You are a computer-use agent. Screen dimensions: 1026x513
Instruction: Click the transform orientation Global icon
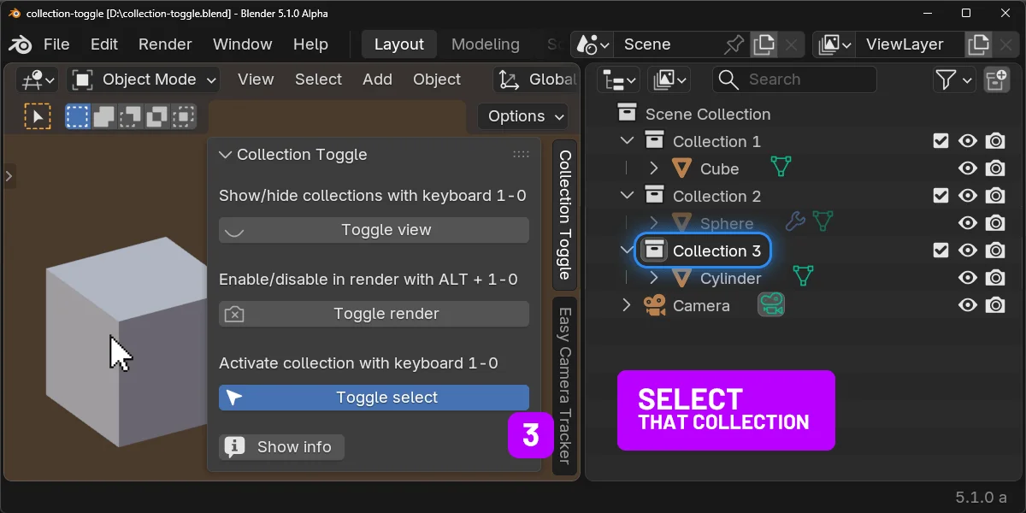(x=507, y=79)
